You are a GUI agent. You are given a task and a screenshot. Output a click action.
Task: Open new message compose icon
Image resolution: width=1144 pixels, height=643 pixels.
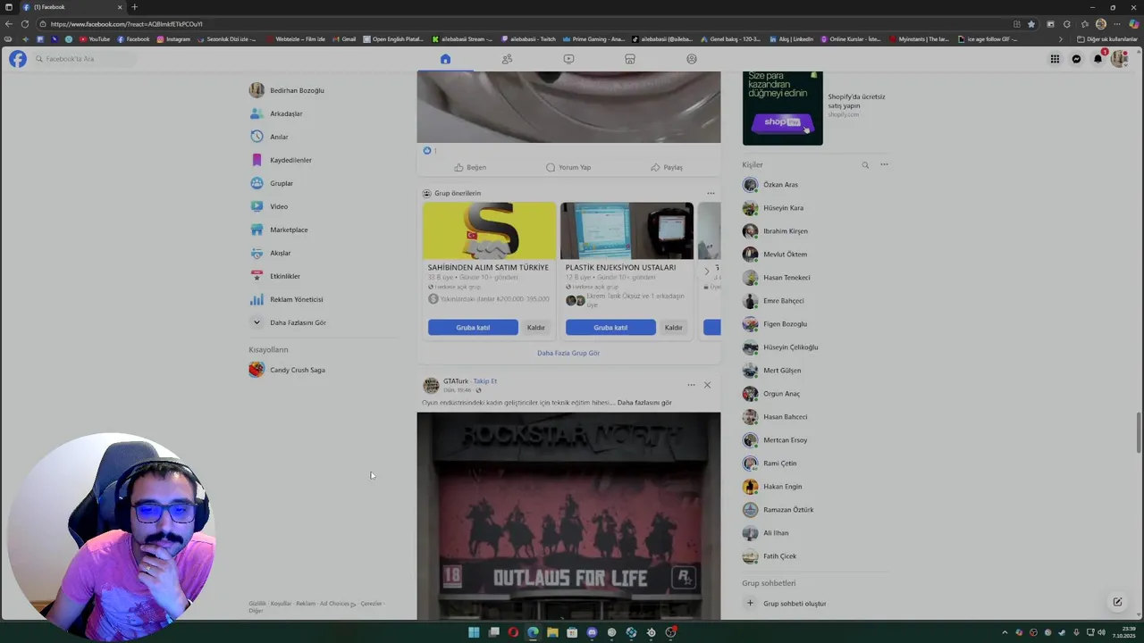(1117, 602)
